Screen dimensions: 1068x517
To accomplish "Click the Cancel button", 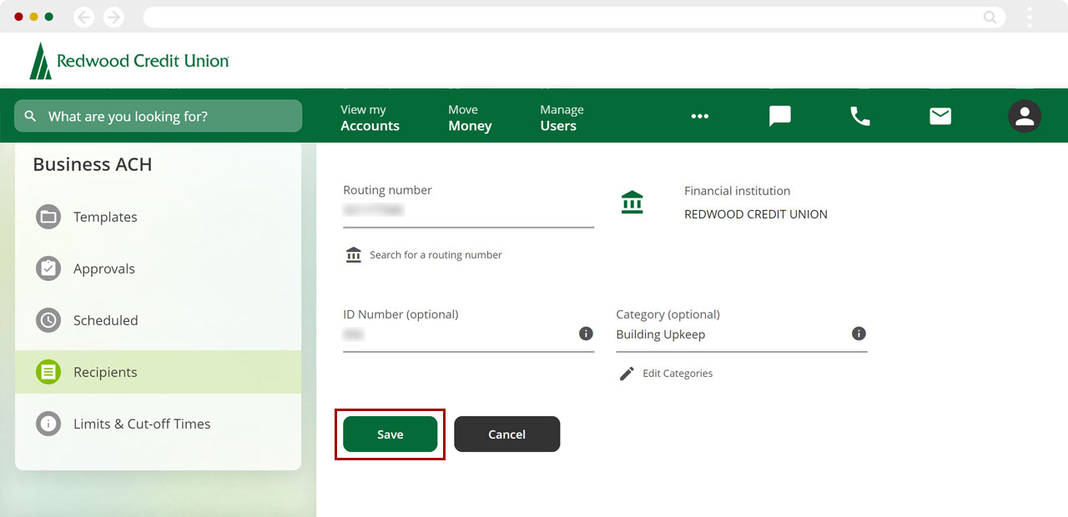I will tap(506, 434).
